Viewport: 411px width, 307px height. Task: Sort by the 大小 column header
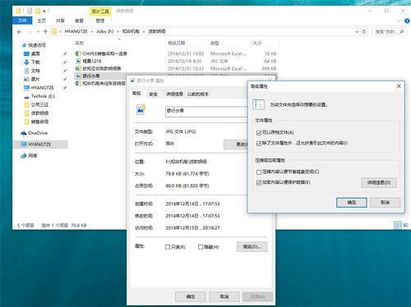(x=257, y=43)
